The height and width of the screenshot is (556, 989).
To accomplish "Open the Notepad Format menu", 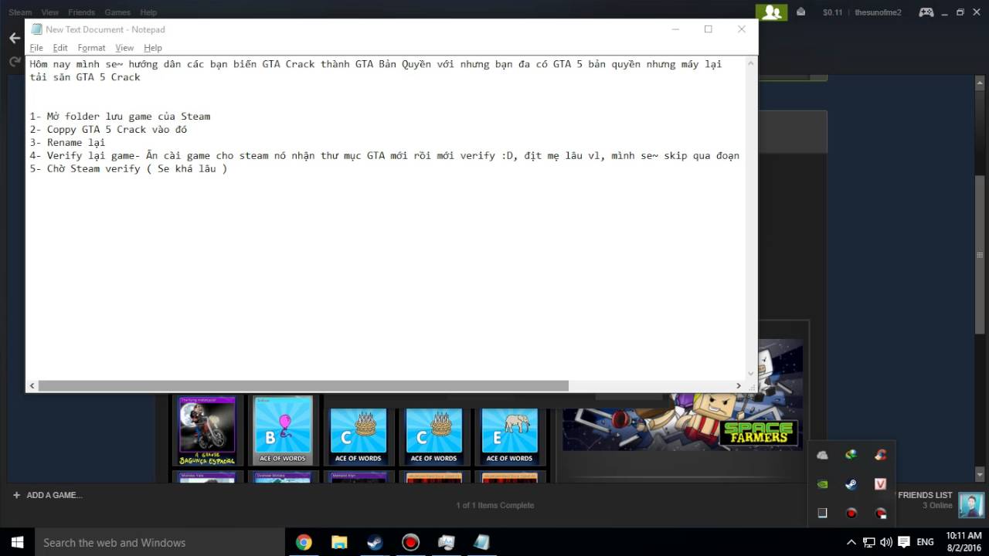I will [x=91, y=48].
